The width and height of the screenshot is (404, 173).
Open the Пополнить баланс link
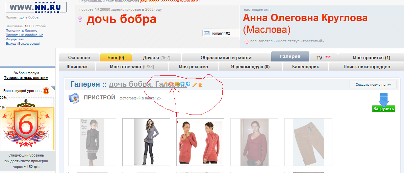click(x=21, y=31)
